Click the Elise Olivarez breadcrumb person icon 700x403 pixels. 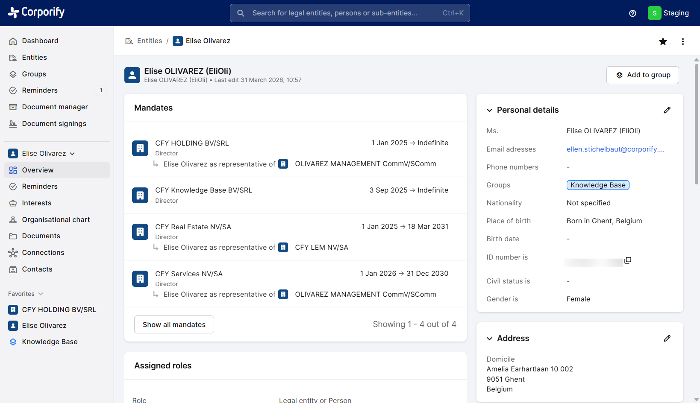pos(178,41)
